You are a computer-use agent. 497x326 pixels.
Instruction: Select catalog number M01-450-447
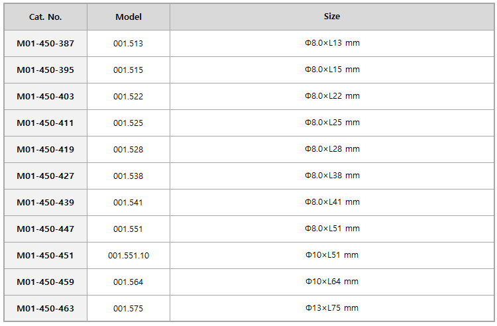tap(45, 229)
